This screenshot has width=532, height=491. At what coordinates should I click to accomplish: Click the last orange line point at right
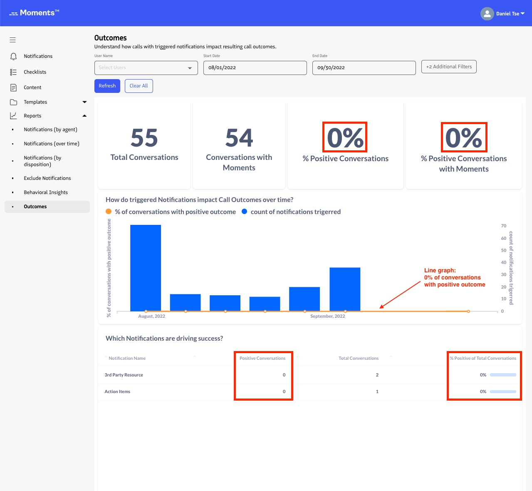[x=468, y=311]
